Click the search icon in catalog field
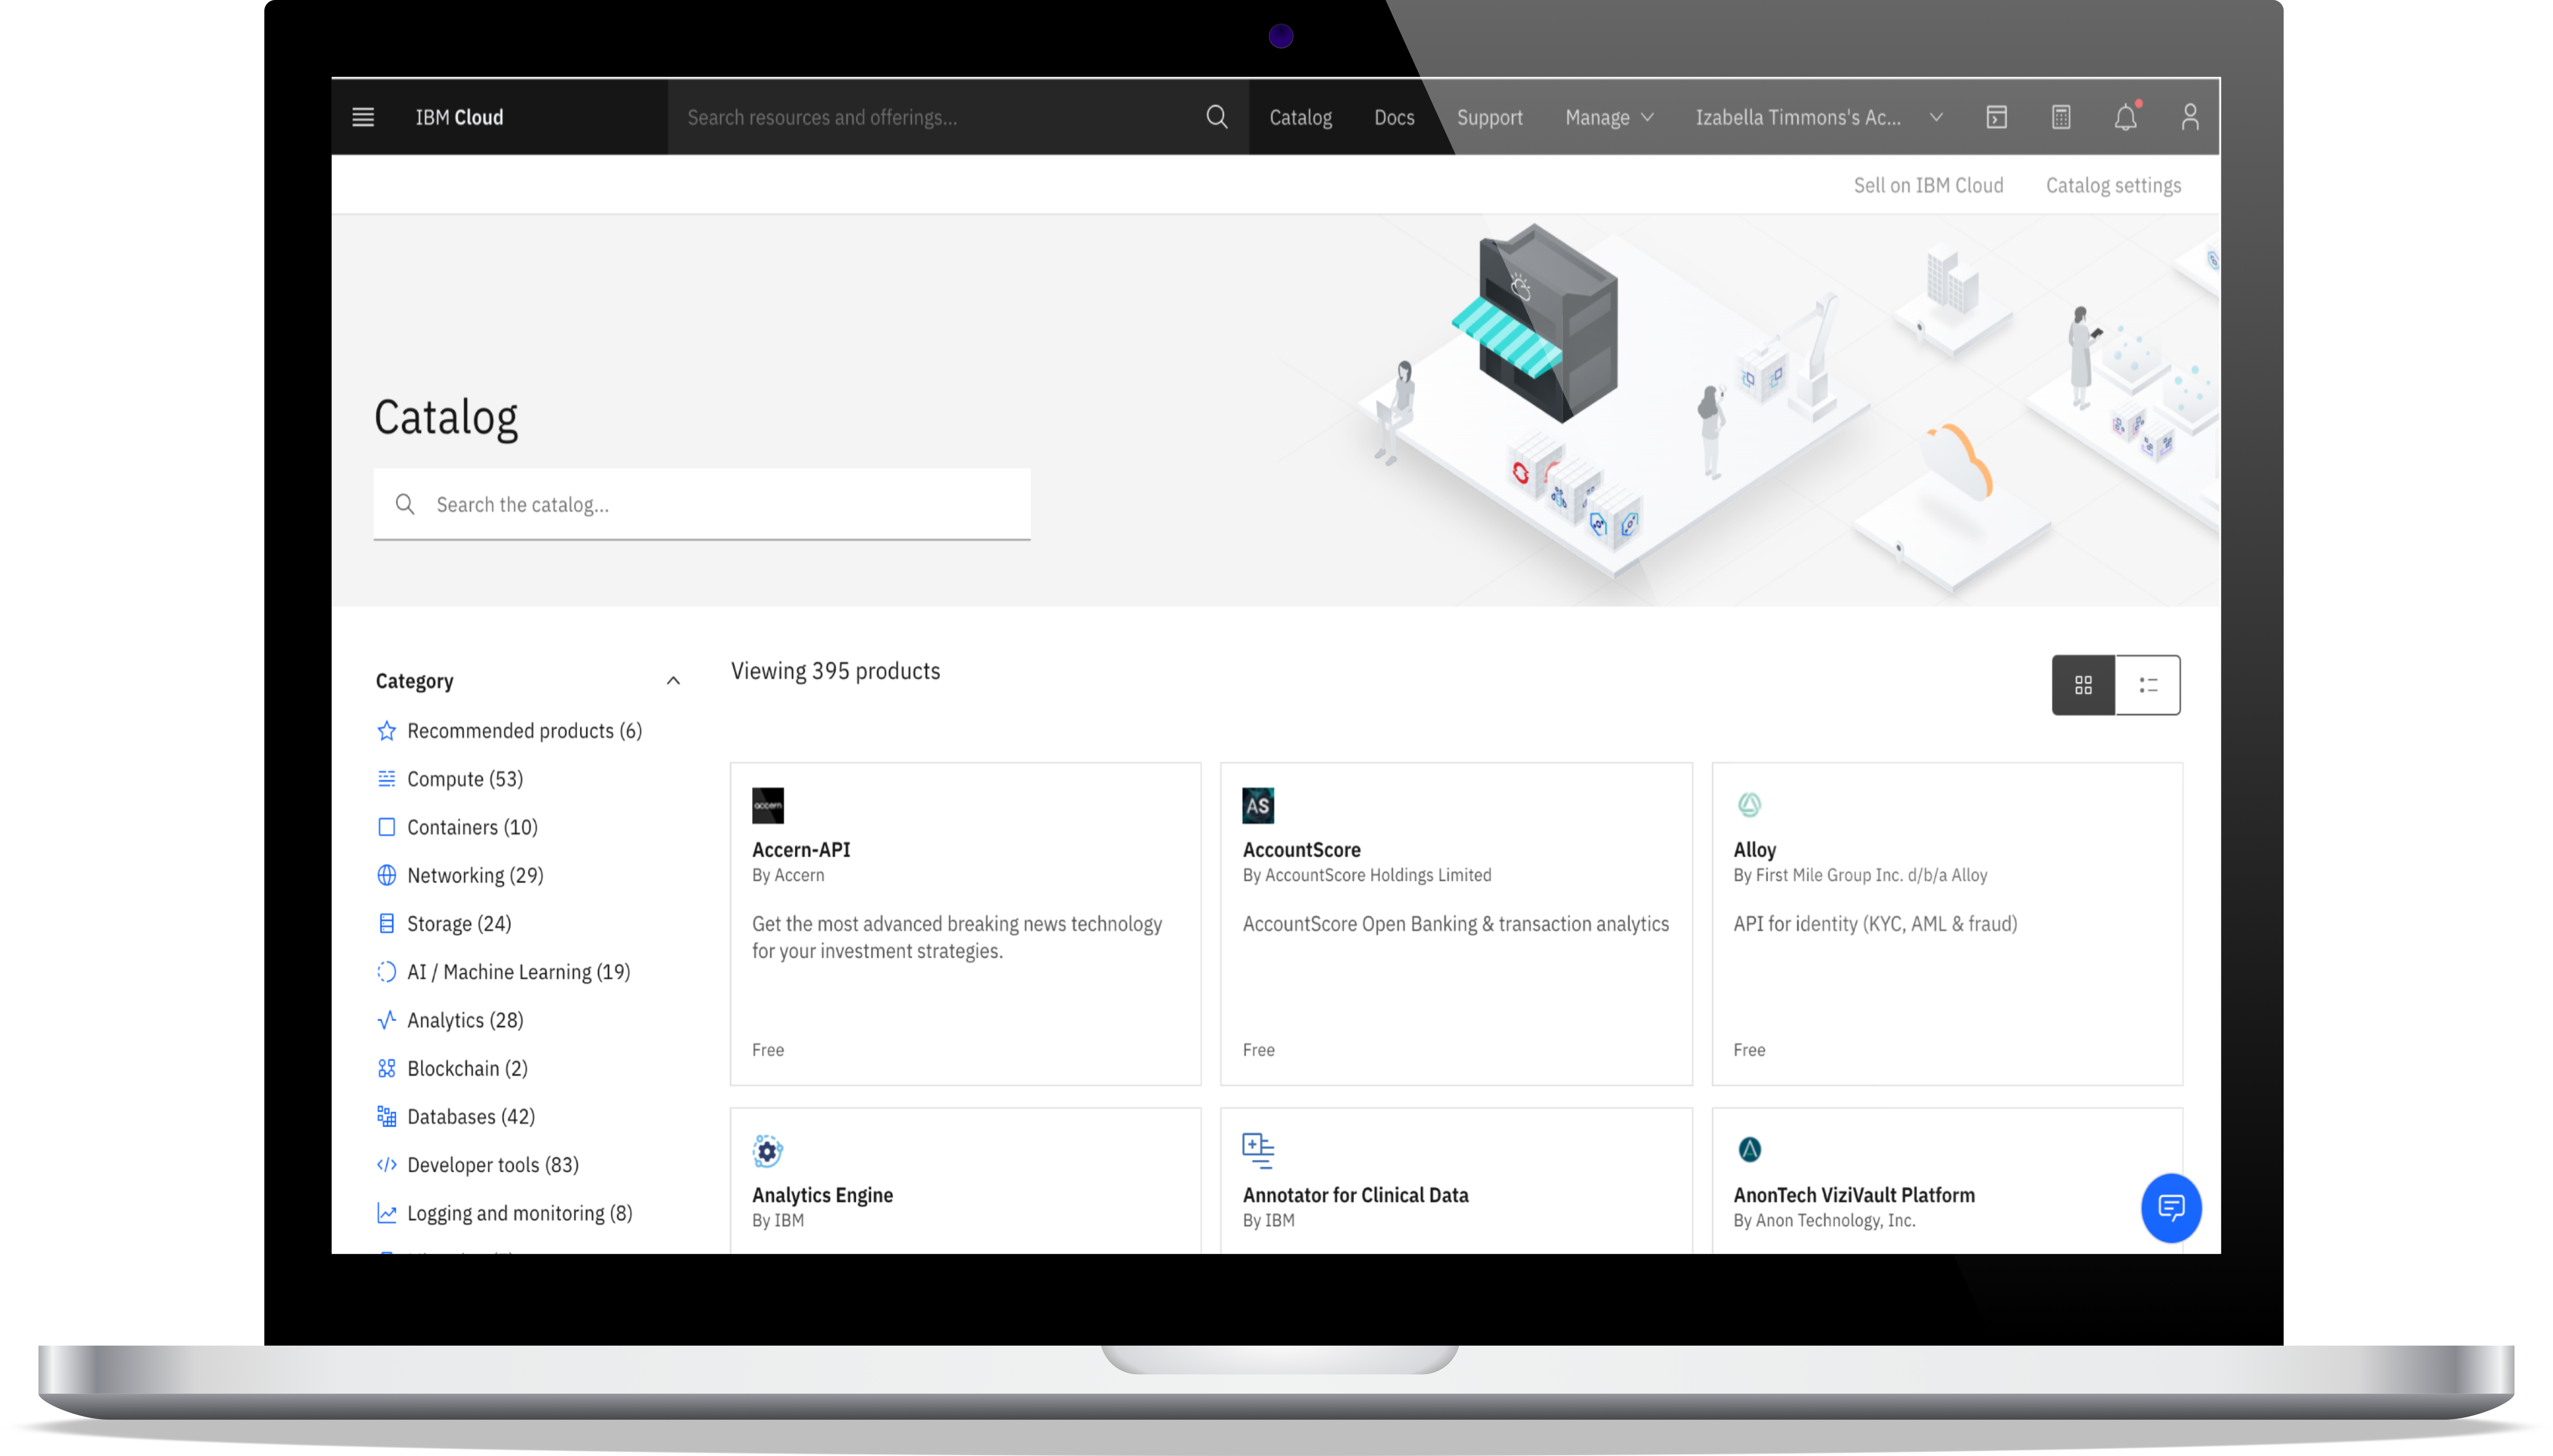This screenshot has width=2553, height=1456. [405, 504]
